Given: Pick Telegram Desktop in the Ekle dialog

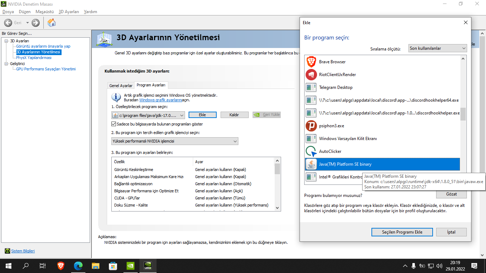Looking at the screenshot, I should [x=382, y=87].
